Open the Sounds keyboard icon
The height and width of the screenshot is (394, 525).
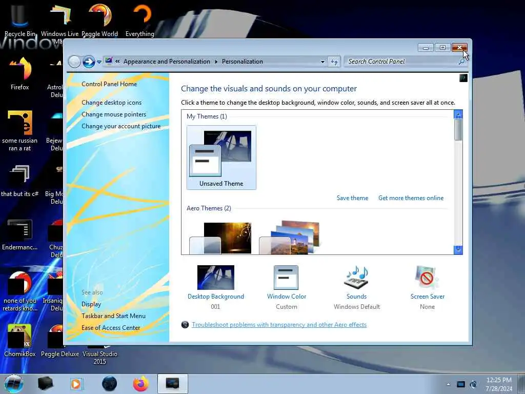[356, 278]
